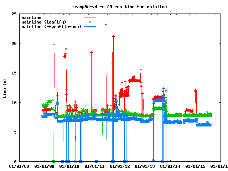The width and height of the screenshot is (228, 171).
Task: Click the y-axis tick label 15
Action: [x=14, y=73]
